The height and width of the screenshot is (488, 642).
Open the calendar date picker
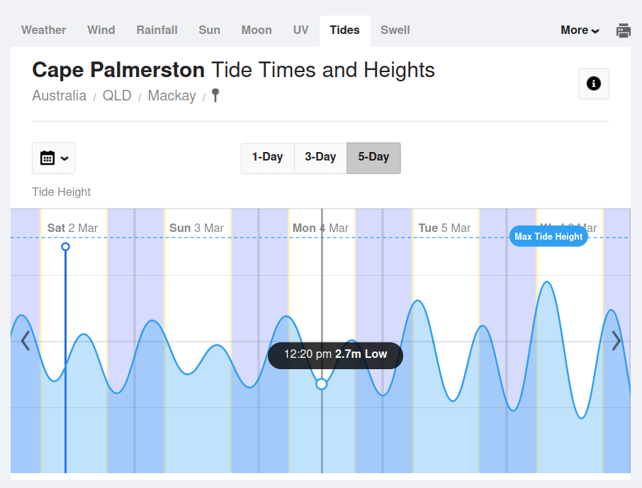[x=54, y=158]
